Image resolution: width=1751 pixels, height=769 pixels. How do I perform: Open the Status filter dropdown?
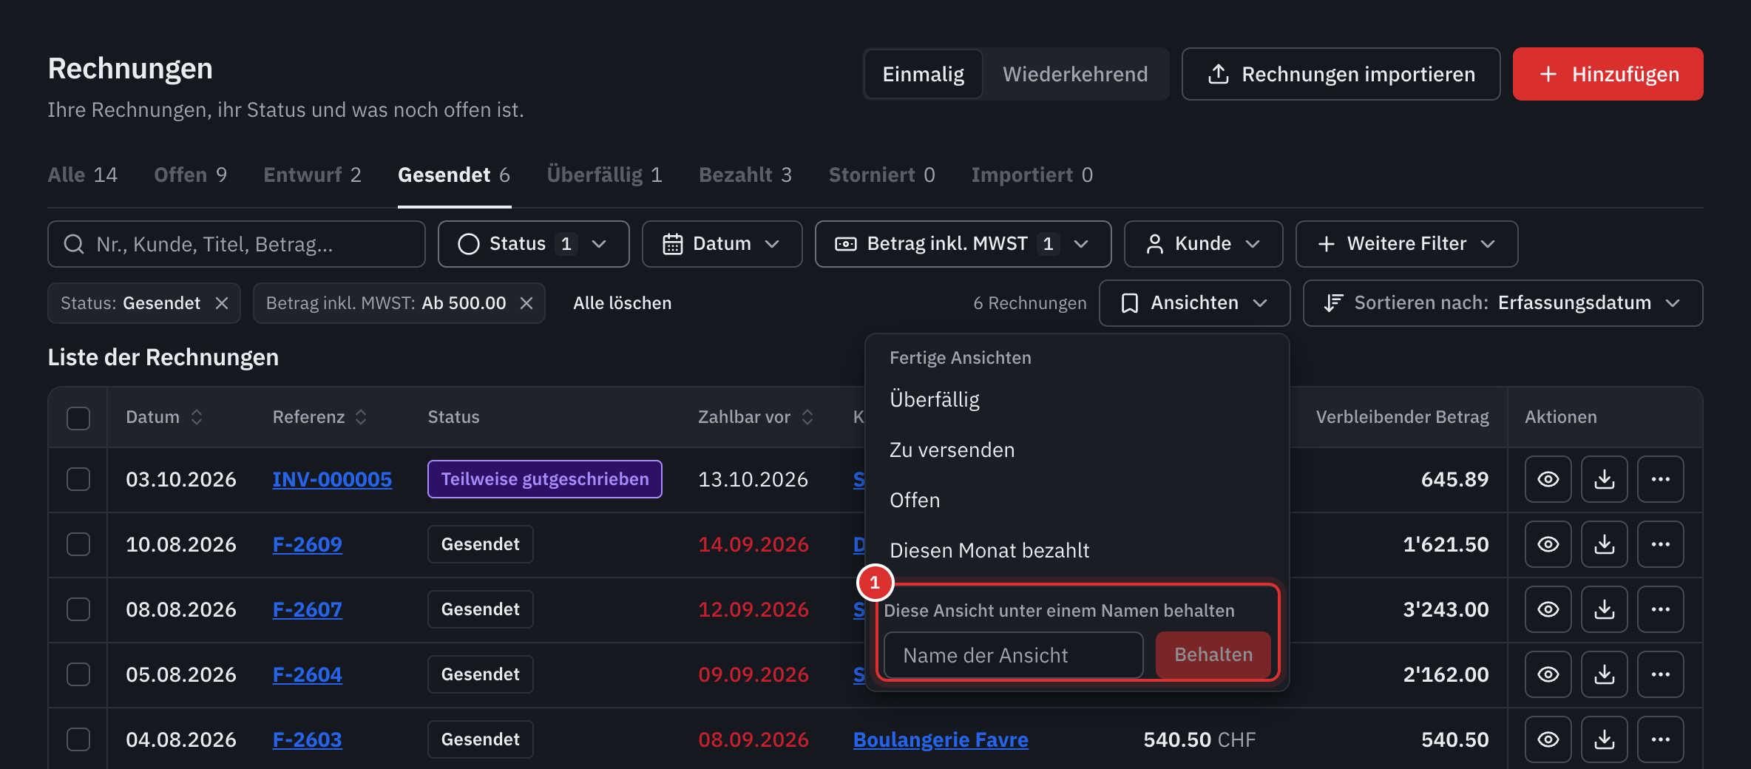tap(533, 244)
